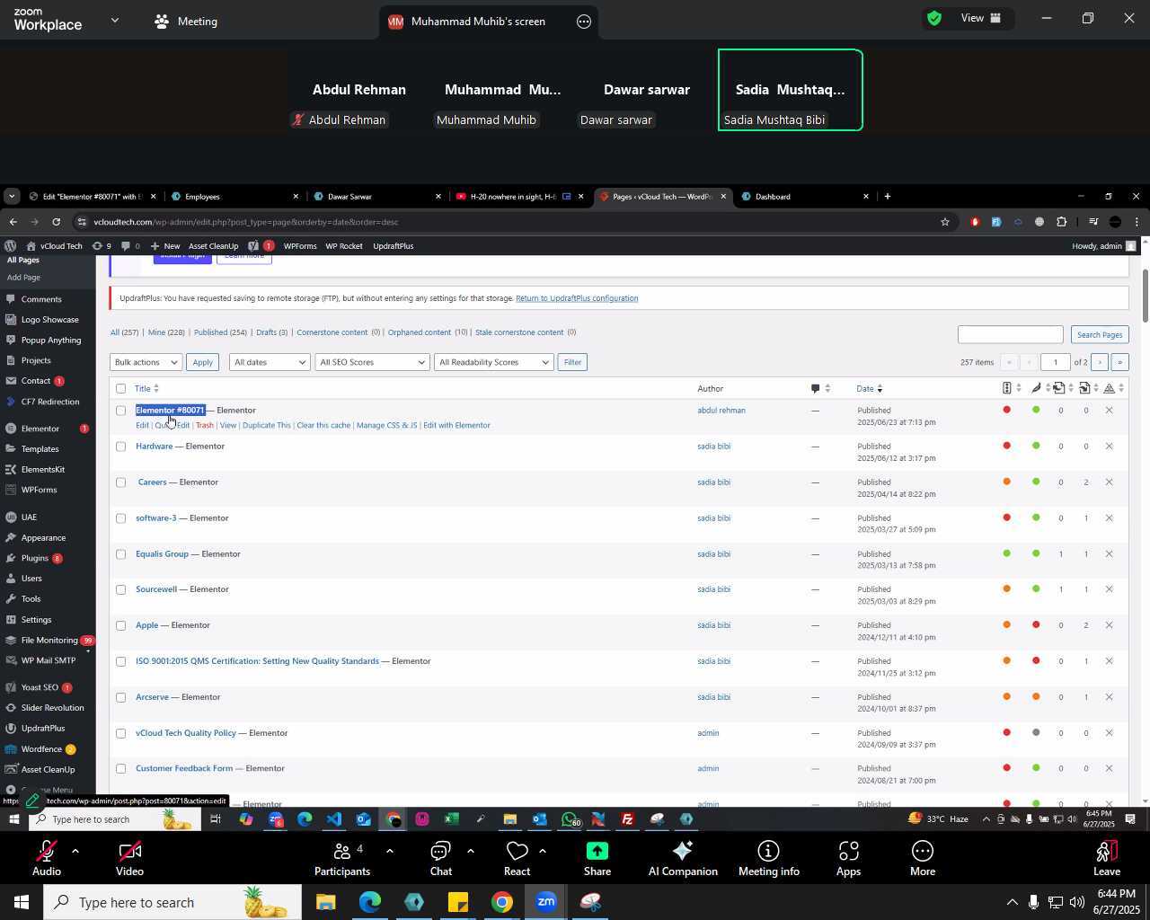Select all pages checkbox in header
1150x920 pixels.
tap(121, 389)
